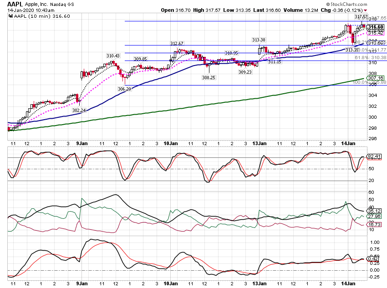
Task: Click the Nasdaq GS exchange label
Action: 62,5
